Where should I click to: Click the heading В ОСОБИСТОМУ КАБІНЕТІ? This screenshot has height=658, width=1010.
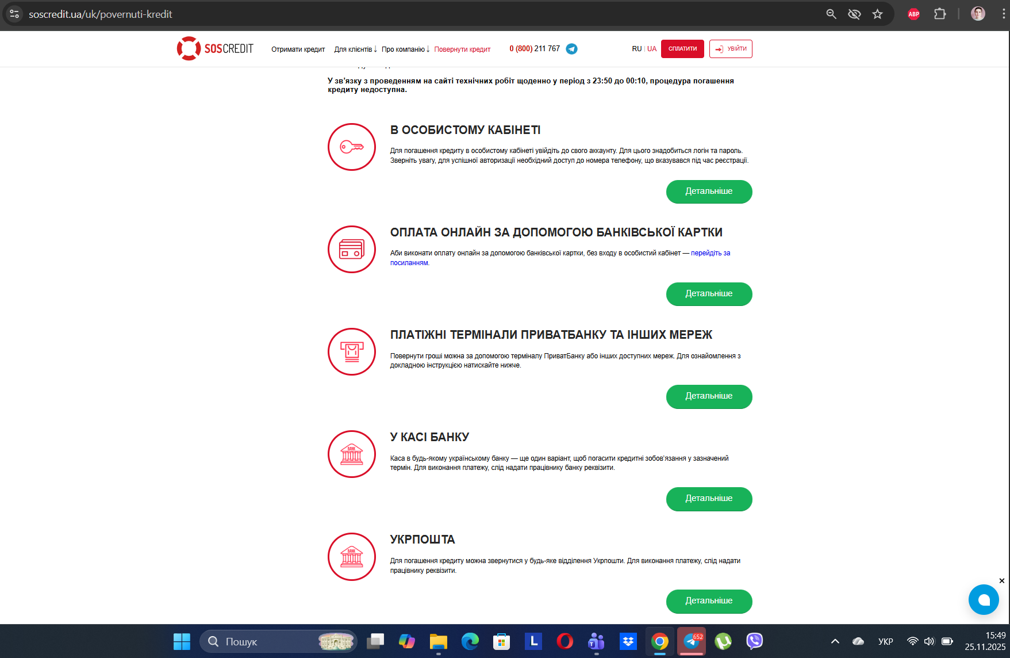[x=466, y=130]
